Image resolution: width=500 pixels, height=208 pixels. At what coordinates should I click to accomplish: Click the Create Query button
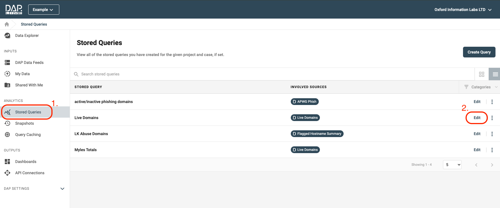479,52
